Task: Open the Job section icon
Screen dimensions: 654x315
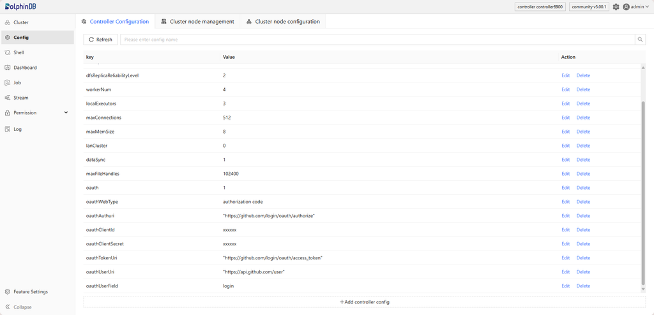Action: [8, 82]
